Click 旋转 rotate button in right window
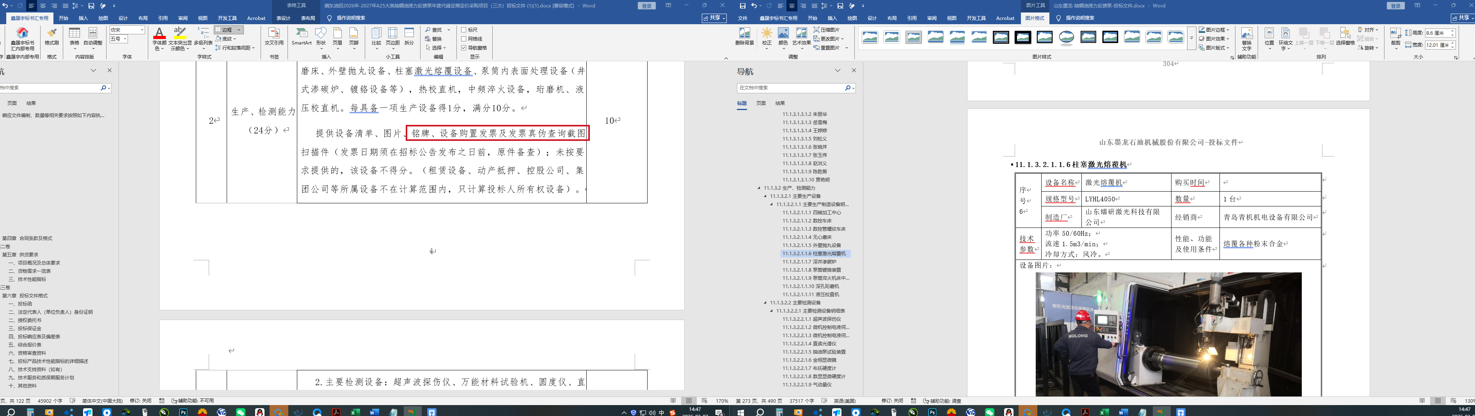Screen dimensions: 1475x416 point(1367,48)
